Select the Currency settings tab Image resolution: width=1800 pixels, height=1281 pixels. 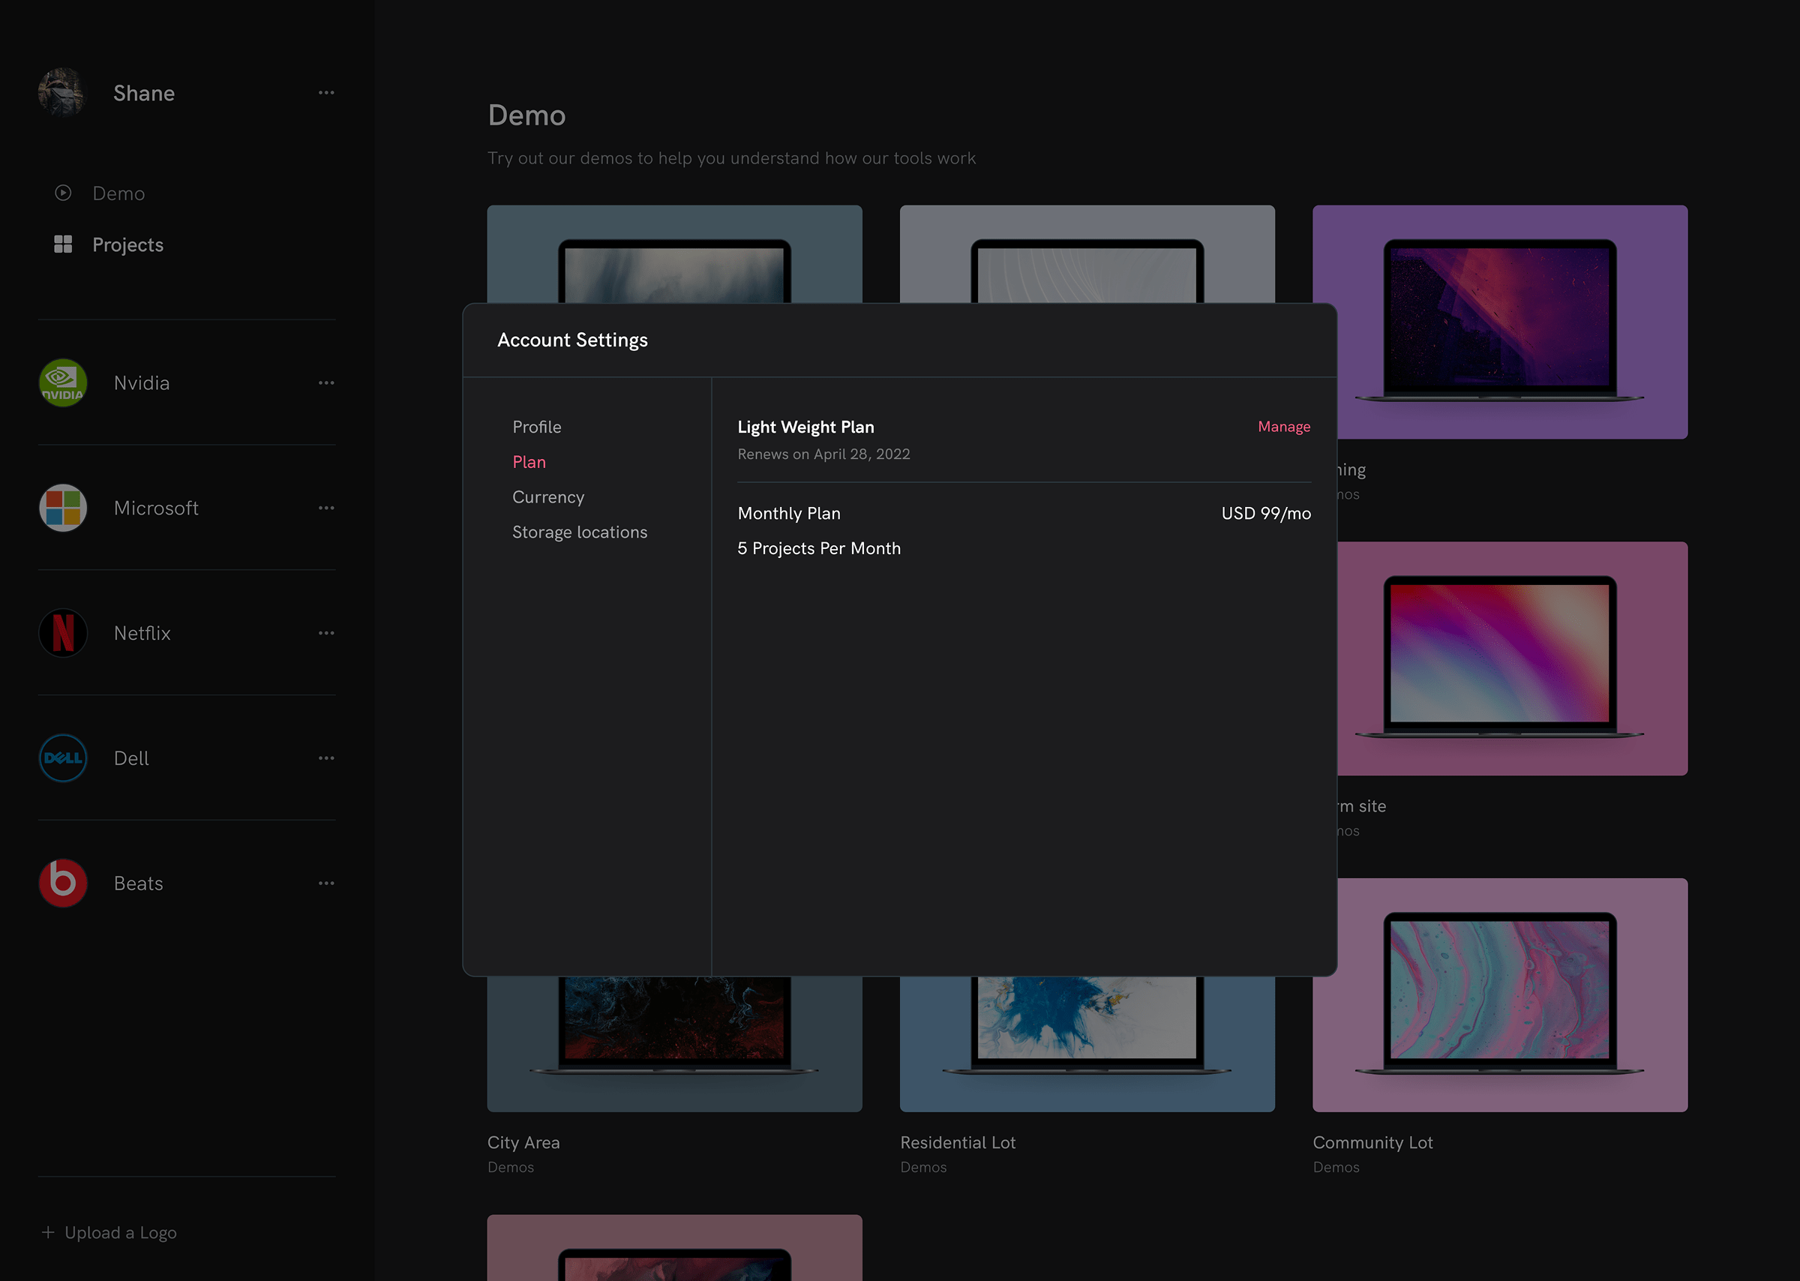coord(548,497)
